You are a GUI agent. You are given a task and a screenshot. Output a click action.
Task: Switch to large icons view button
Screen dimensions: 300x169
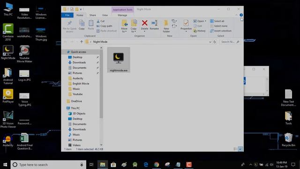pyautogui.click(x=240, y=149)
